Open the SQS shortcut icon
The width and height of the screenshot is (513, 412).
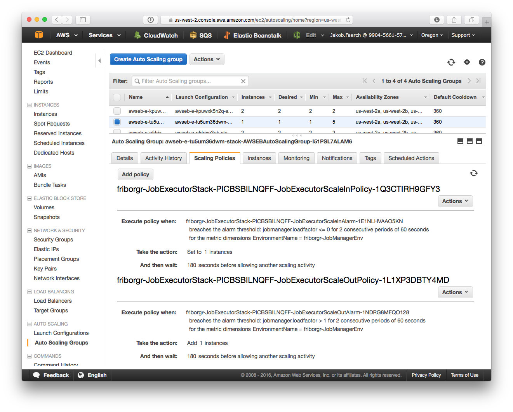tap(193, 35)
